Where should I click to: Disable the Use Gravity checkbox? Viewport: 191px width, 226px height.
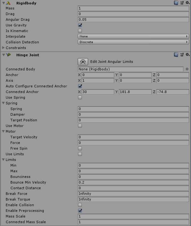tap(80, 25)
